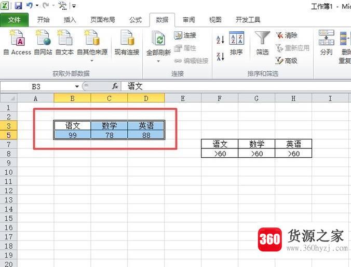Click the Redo arrow icon
351x267 pixels.
46,5
